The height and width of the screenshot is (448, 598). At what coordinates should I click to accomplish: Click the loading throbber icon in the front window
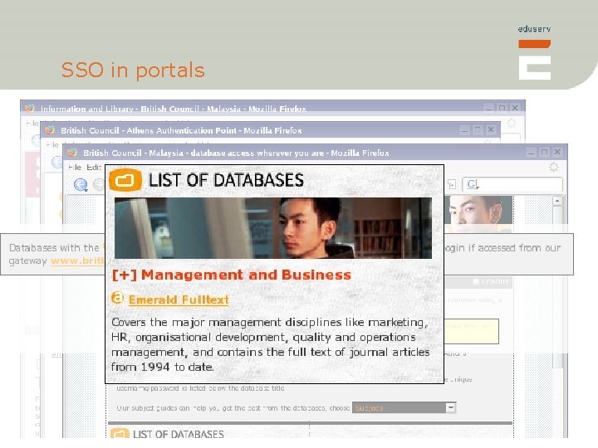pyautogui.click(x=553, y=167)
